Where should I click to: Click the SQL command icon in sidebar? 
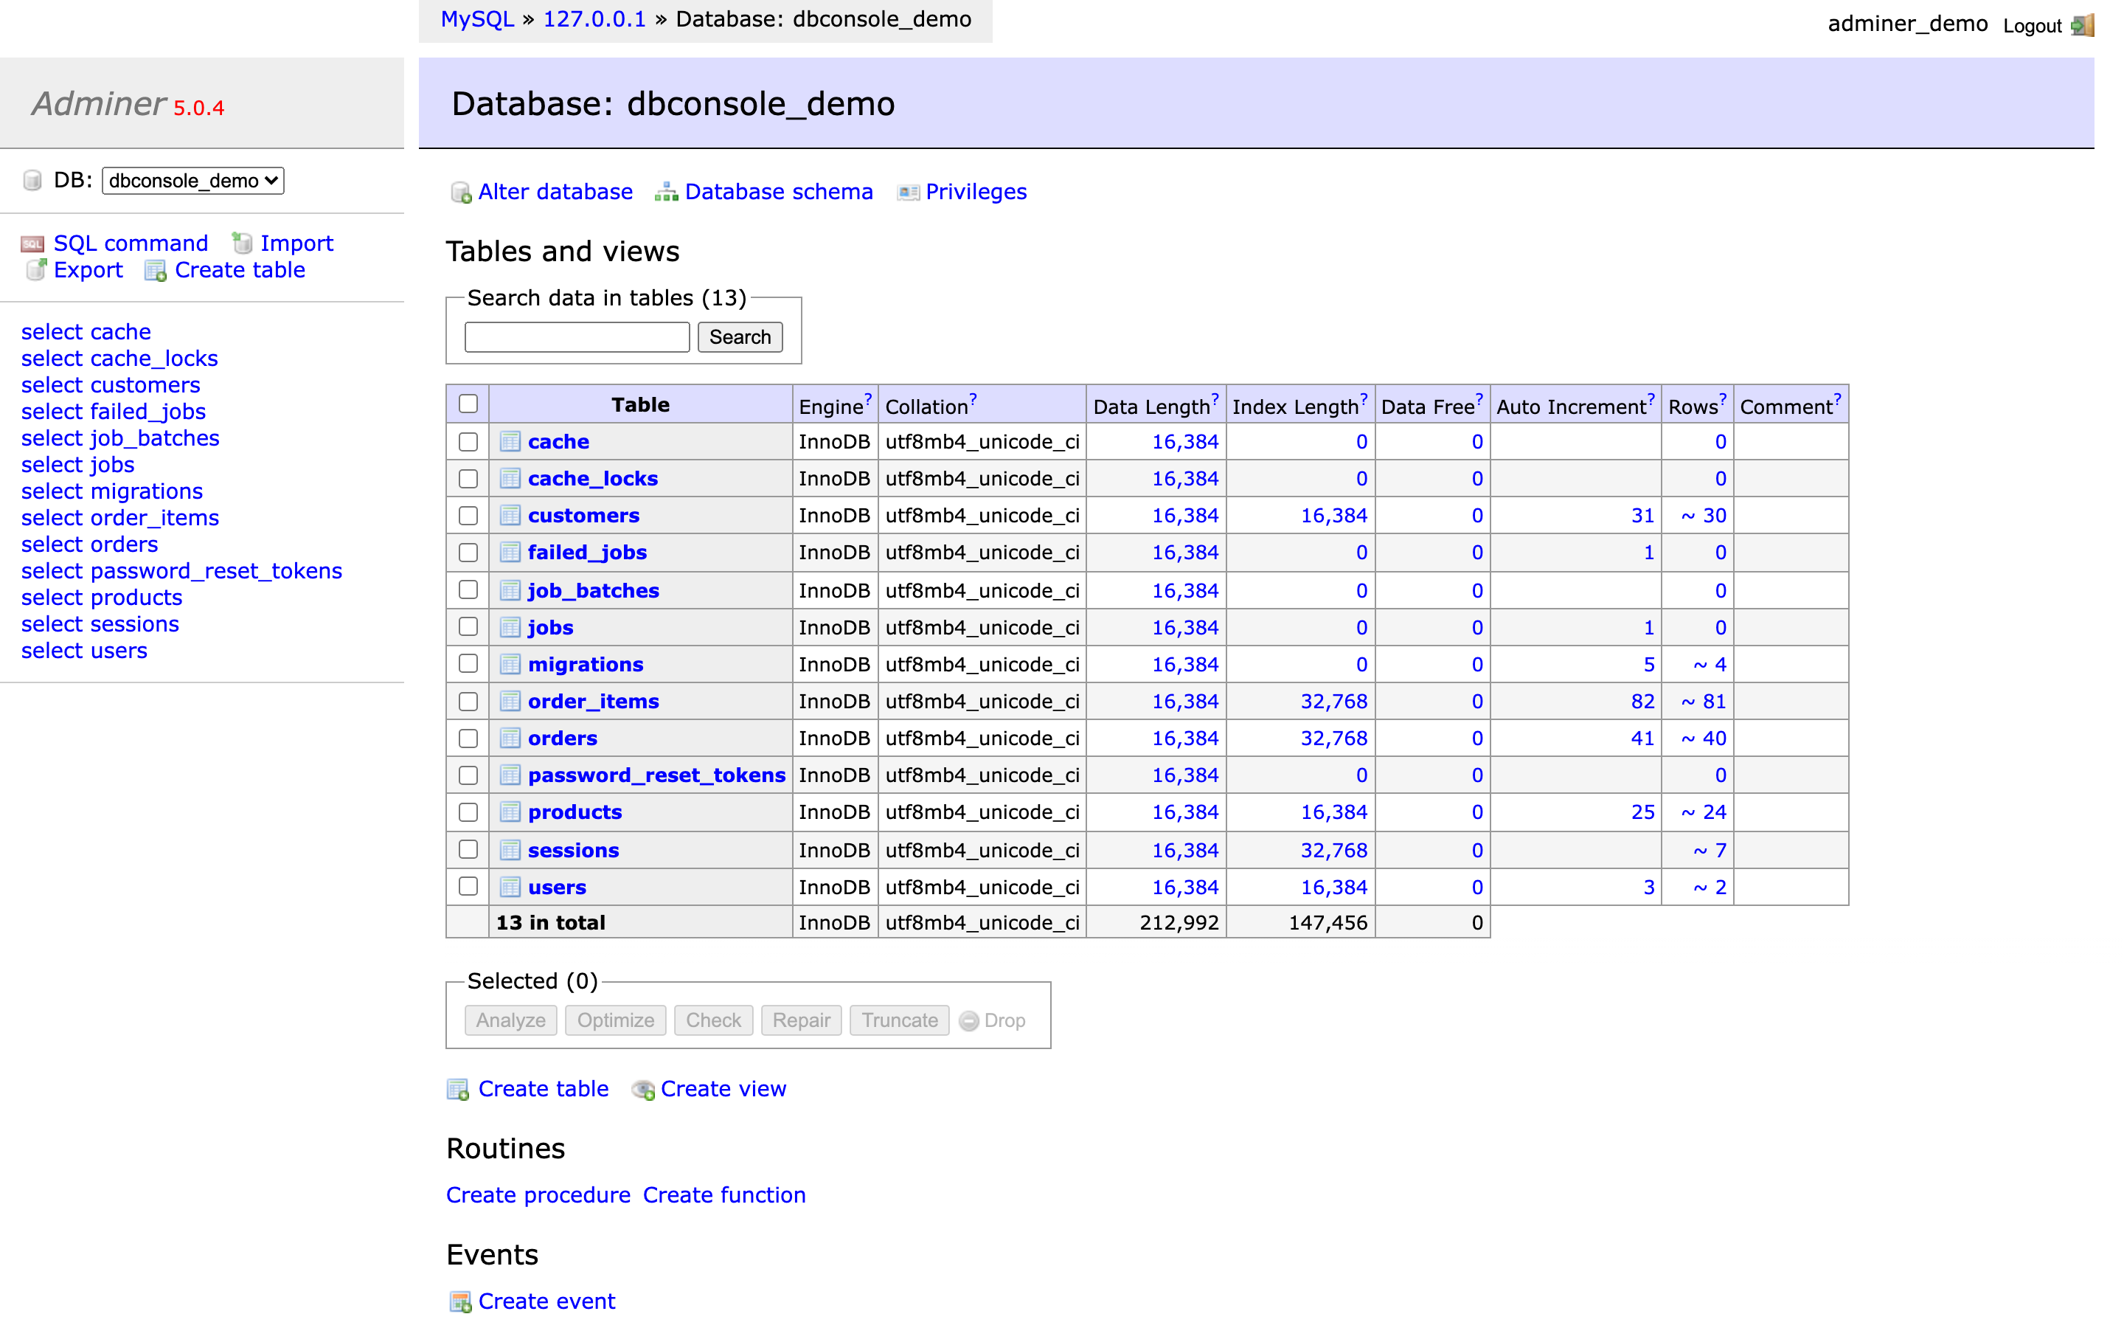pyautogui.click(x=32, y=244)
